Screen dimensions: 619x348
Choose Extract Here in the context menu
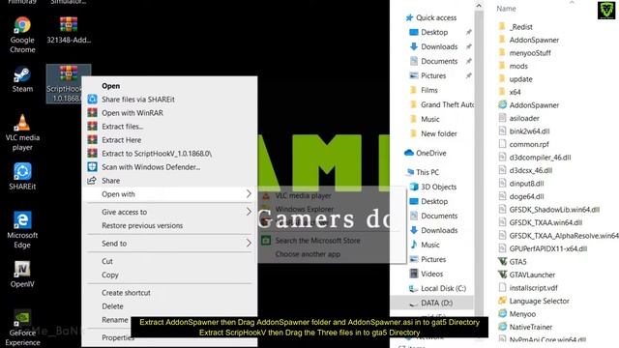pos(121,139)
